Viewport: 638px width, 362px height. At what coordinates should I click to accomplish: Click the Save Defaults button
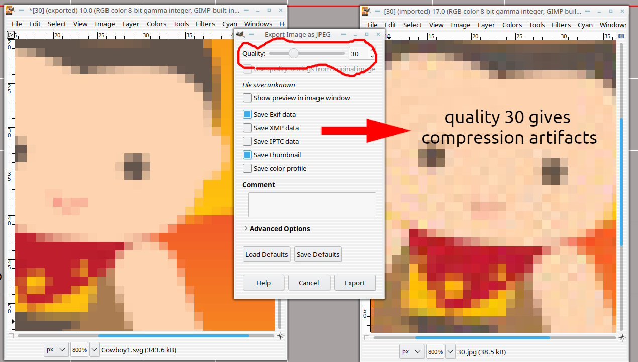[x=318, y=254]
